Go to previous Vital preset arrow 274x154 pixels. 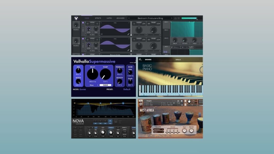(x=129, y=18)
